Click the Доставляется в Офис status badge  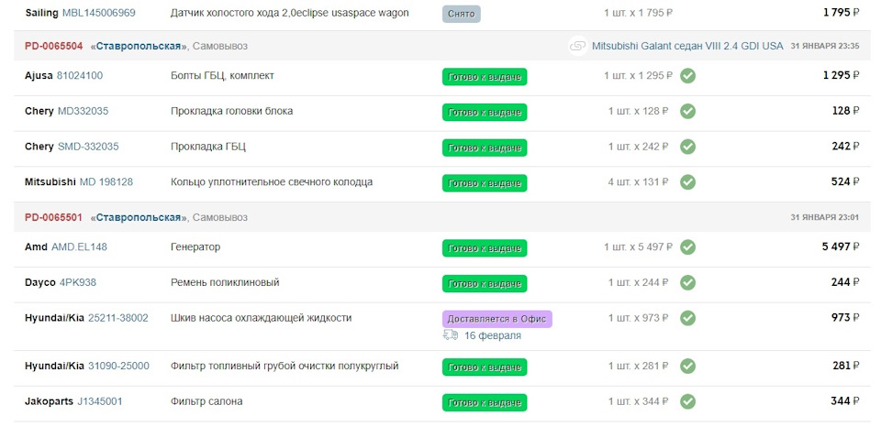click(x=496, y=319)
